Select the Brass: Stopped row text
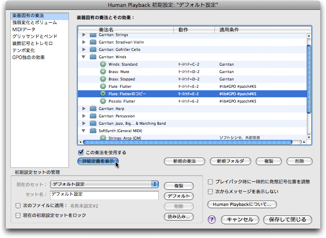The image size is (326, 238). 122,79
